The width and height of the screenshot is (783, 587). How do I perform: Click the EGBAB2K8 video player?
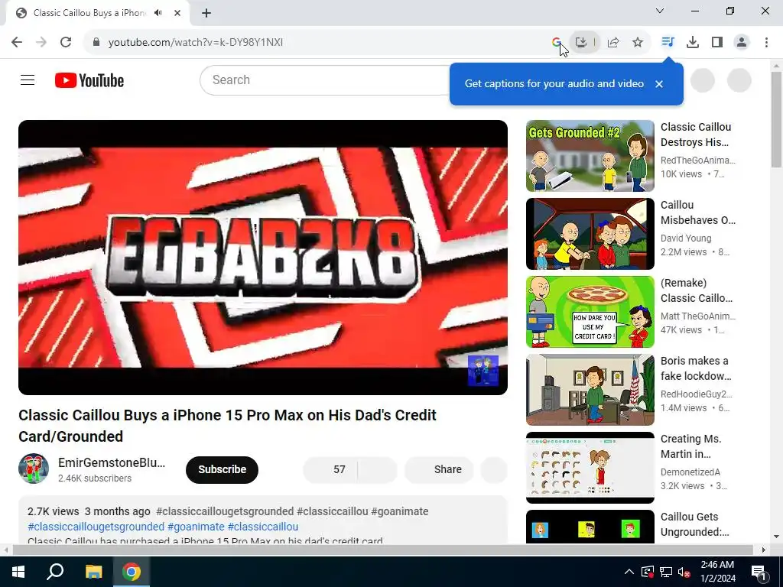click(263, 258)
